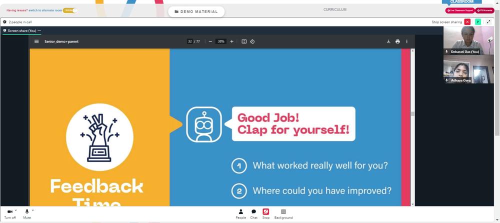Expand microphone options chevron
The height and width of the screenshot is (223, 500).
[32, 210]
